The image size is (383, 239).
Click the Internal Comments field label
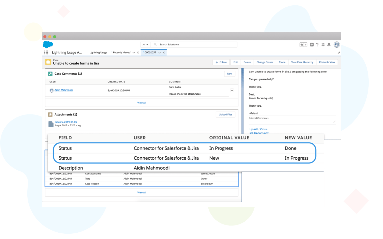coord(259,118)
